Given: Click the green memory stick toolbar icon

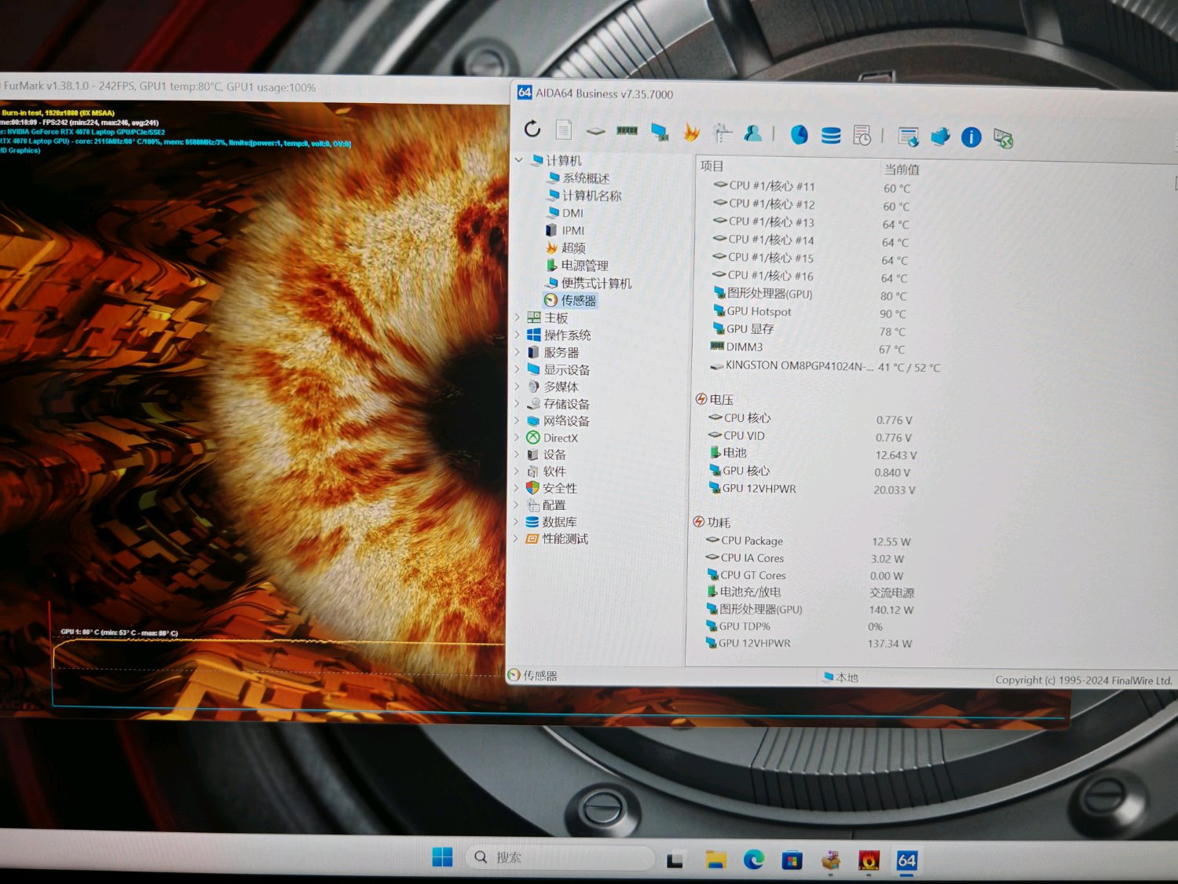Looking at the screenshot, I should 627,130.
